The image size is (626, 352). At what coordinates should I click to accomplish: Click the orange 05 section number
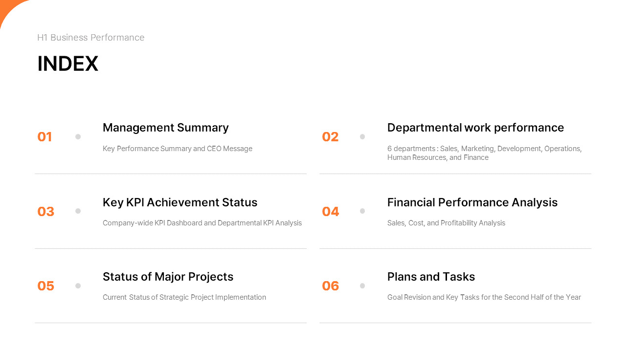[45, 286]
